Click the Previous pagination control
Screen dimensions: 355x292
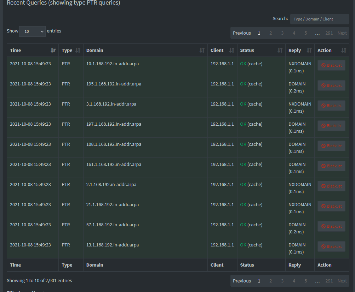tap(242, 33)
